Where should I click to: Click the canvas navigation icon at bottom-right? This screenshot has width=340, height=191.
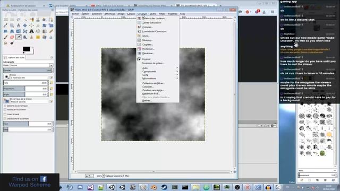pos(235,172)
